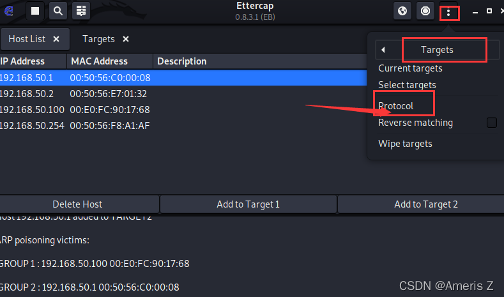Open the three-dot Ettercap menu
Viewport: 504px width, 297px height.
(x=448, y=13)
